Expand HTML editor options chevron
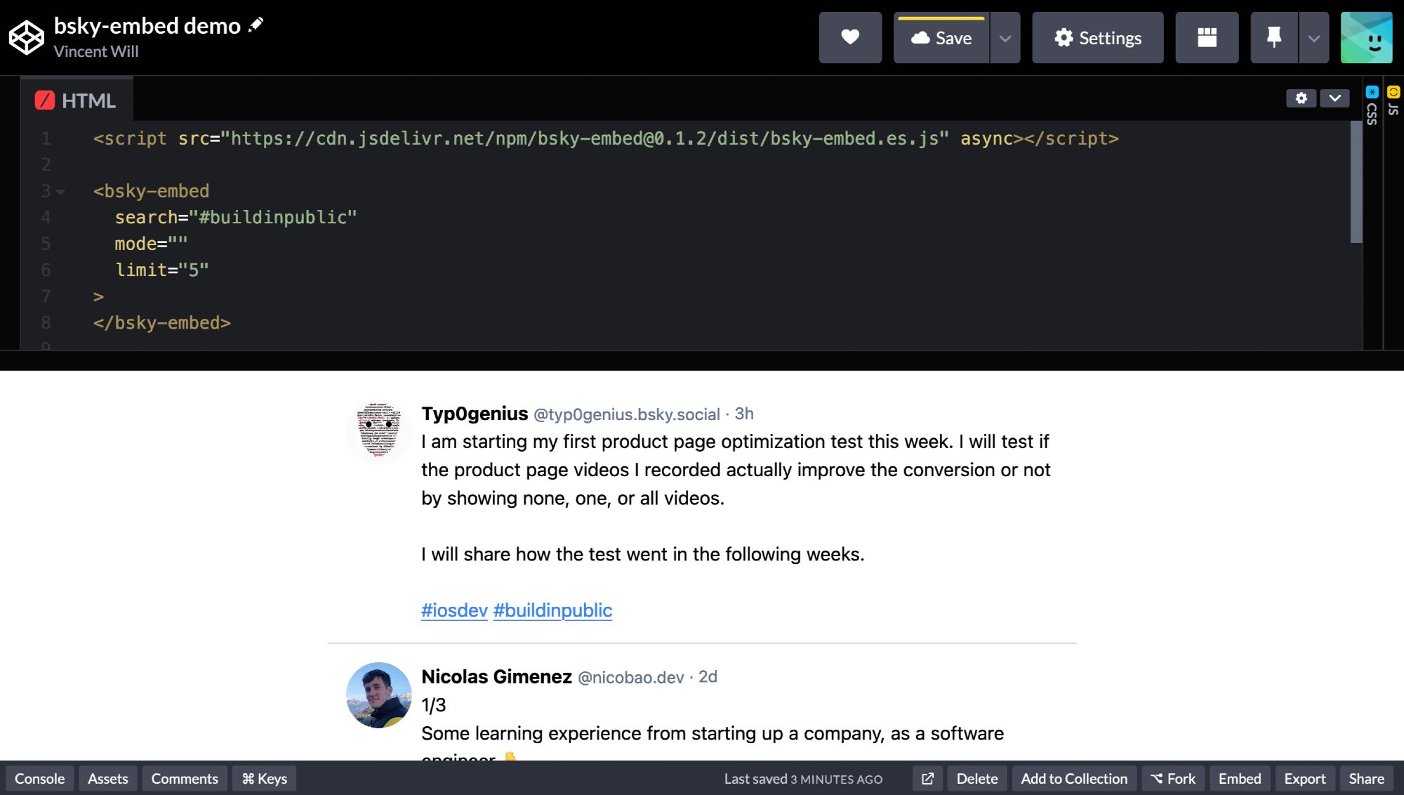Screen dimensions: 1404x795 point(1335,98)
